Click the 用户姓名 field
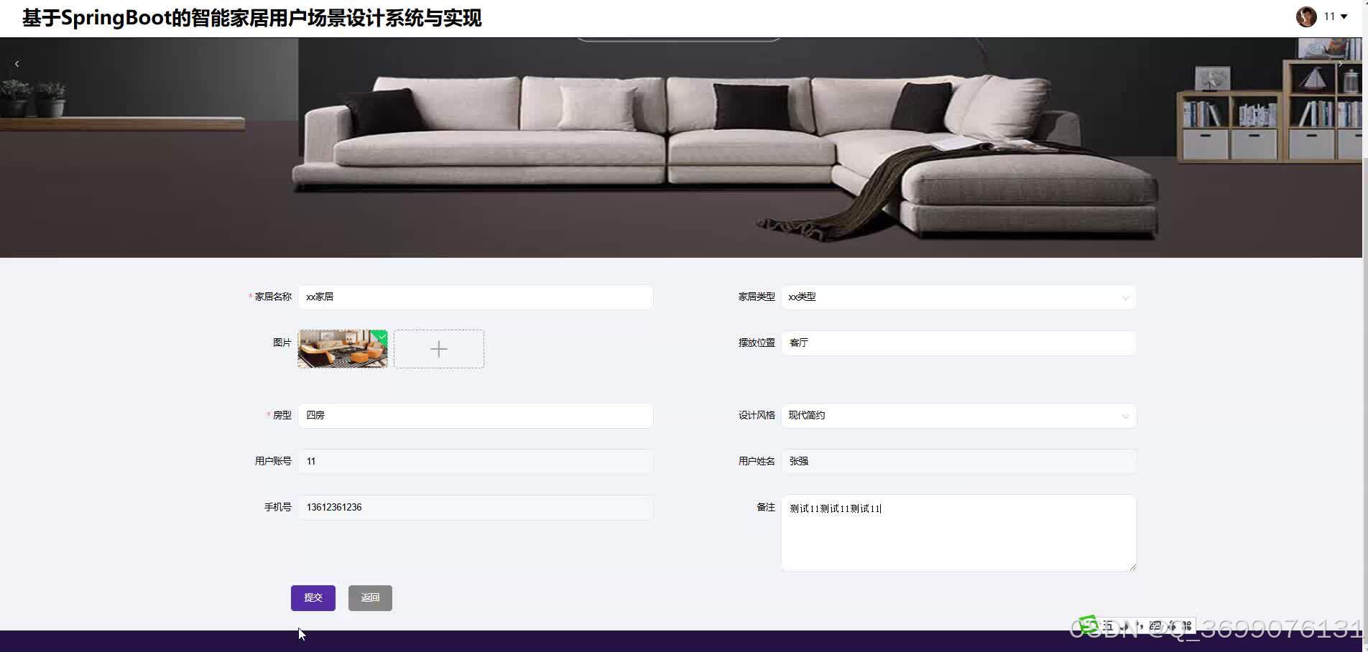 [x=958, y=462]
